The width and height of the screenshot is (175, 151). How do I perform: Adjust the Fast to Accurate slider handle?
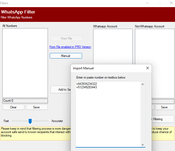30,121
